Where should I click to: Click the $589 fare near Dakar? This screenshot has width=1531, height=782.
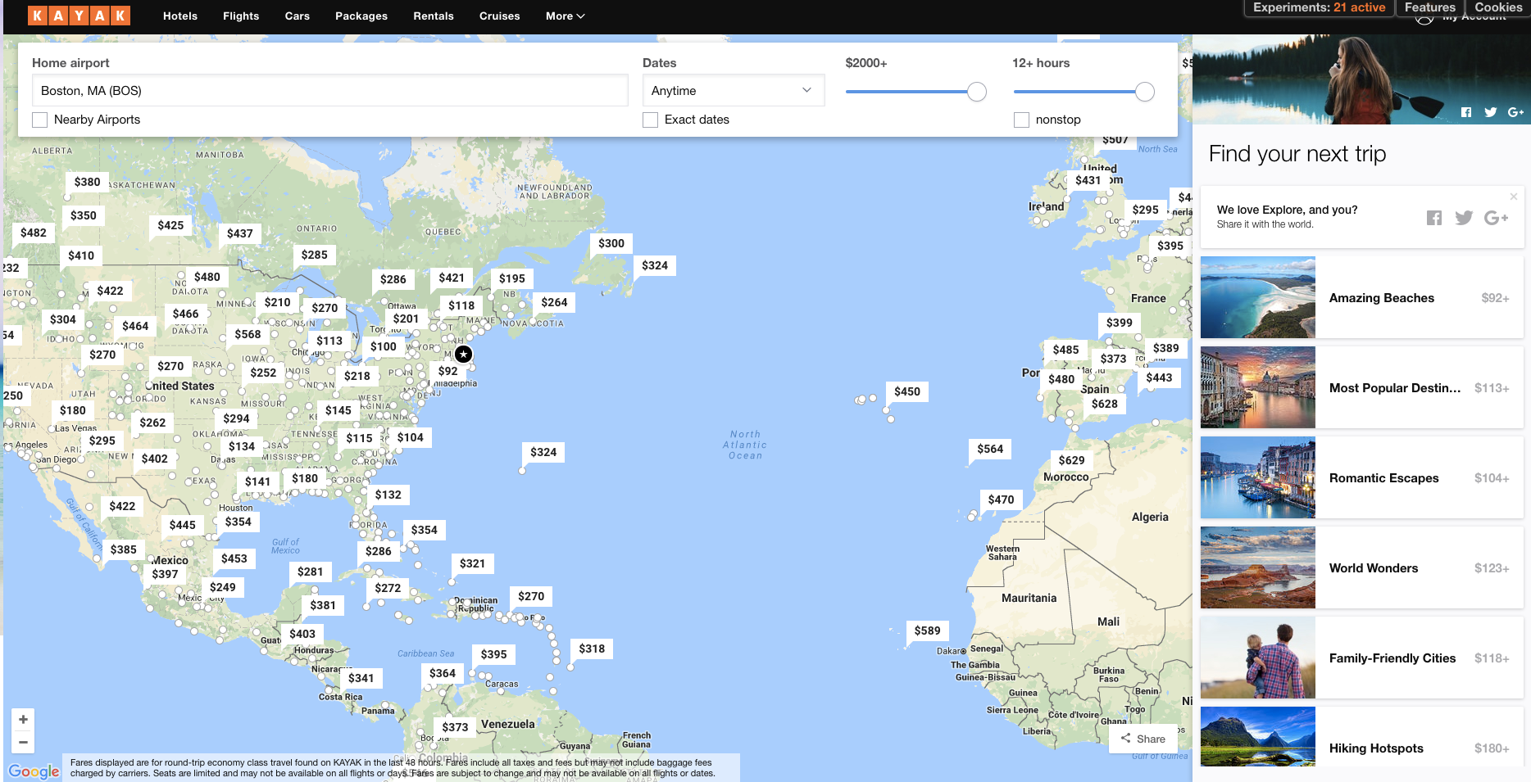tap(928, 631)
